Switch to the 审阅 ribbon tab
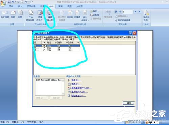 click(61, 6)
